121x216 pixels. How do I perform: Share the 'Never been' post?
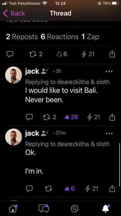click(112, 117)
